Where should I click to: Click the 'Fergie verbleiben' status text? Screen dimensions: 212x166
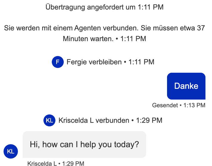94,62
